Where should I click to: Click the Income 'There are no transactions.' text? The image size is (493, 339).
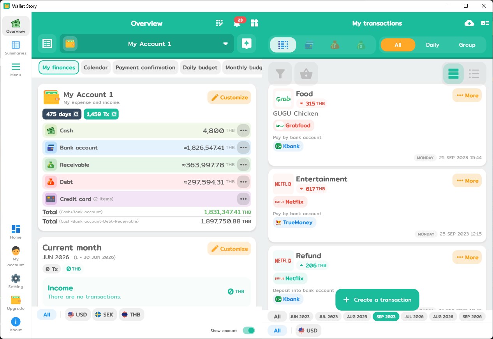(85, 297)
